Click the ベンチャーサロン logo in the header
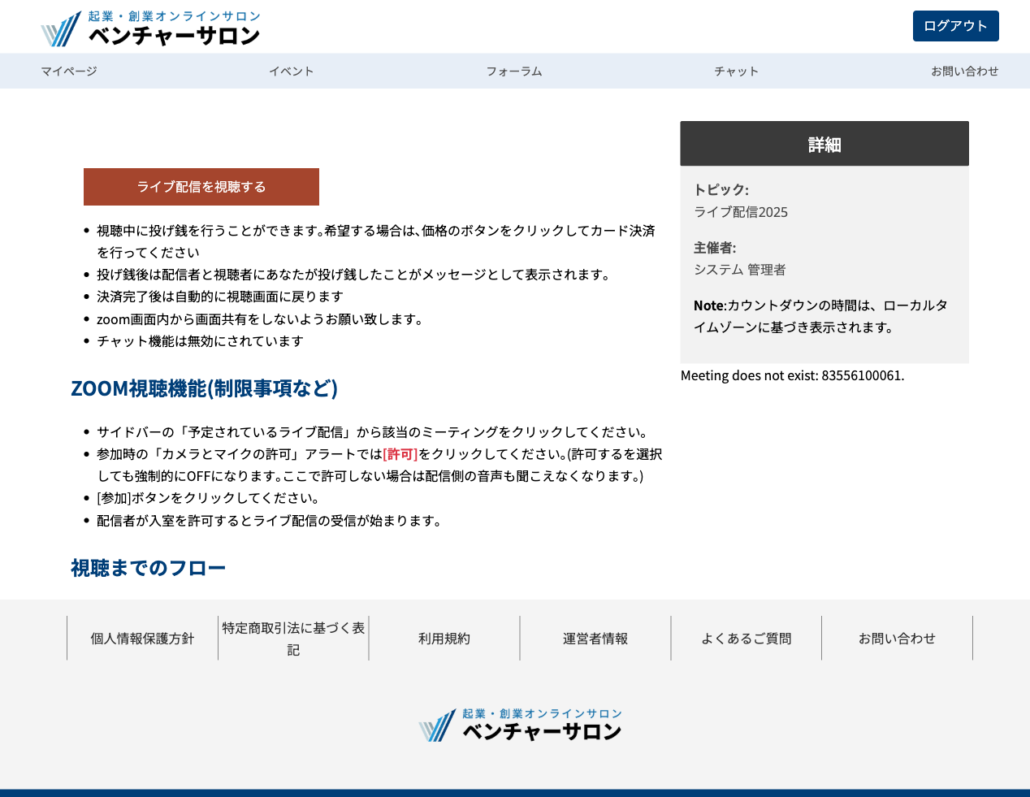 (x=150, y=27)
